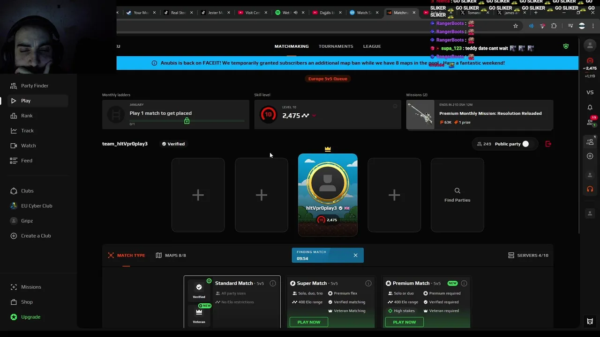Open Clubs in the sidebar
Viewport: 600px width, 337px height.
[x=27, y=191]
